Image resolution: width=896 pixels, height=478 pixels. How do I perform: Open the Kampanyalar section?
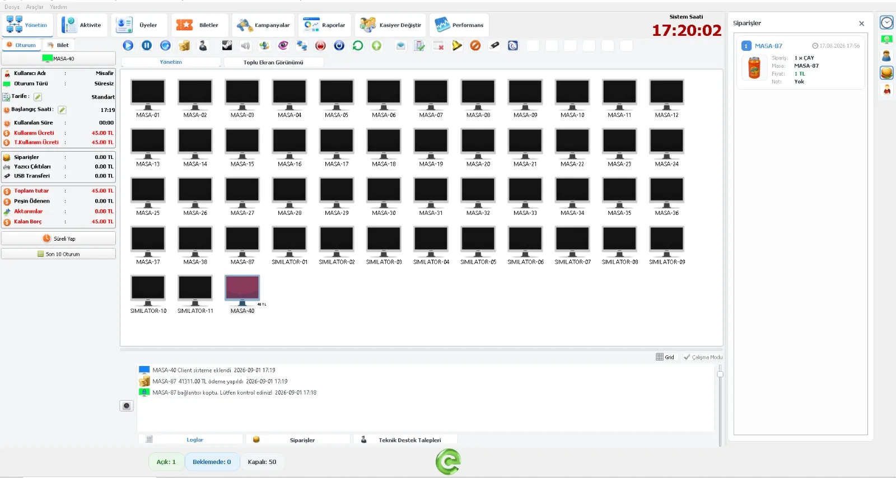263,25
